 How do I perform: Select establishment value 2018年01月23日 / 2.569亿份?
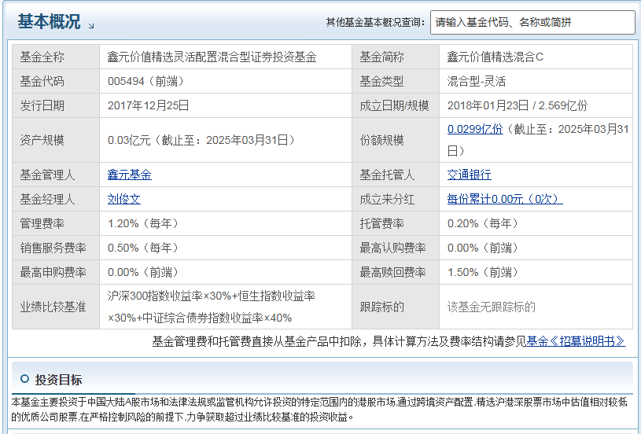tap(518, 106)
